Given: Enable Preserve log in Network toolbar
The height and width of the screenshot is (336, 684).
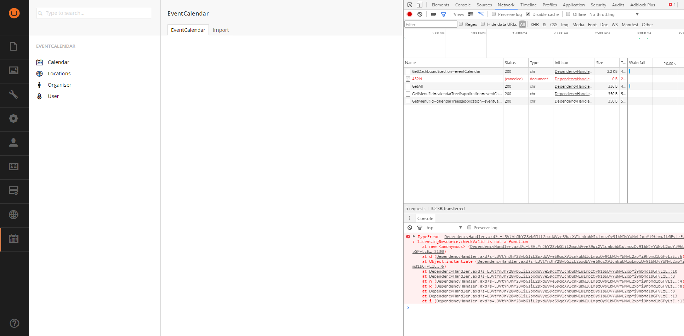Looking at the screenshot, I should click(x=494, y=14).
